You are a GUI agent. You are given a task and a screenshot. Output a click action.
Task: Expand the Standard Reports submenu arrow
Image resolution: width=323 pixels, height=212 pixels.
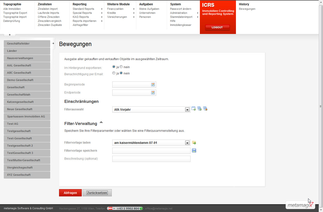102,9
